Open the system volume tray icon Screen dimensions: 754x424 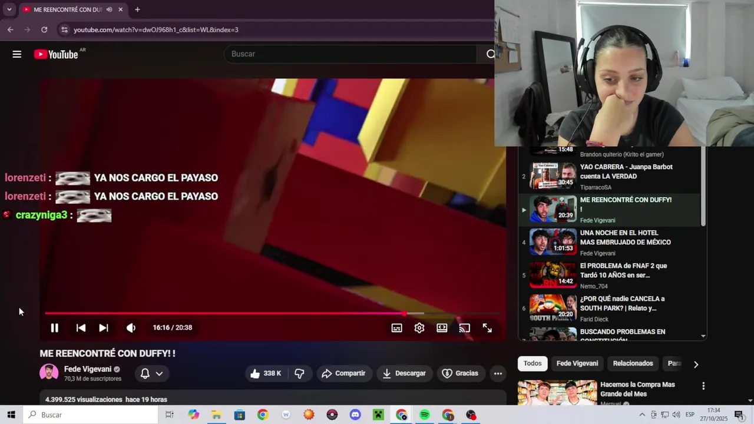[x=676, y=415]
